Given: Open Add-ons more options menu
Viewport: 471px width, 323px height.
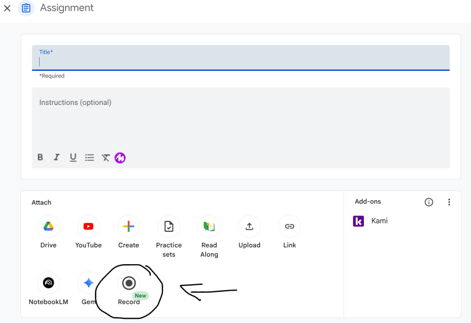Looking at the screenshot, I should [x=449, y=202].
